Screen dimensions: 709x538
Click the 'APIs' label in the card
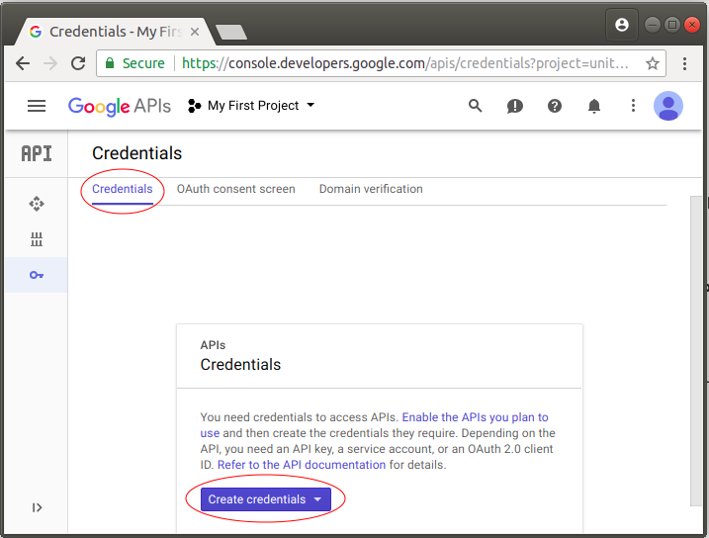click(213, 345)
